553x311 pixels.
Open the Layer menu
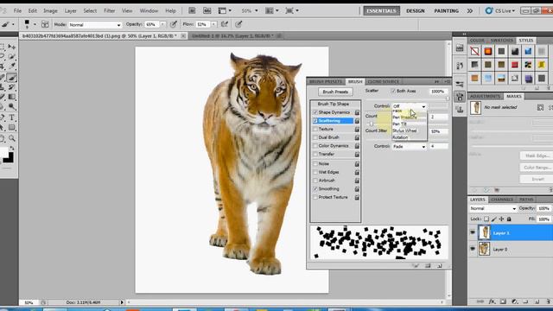click(x=70, y=11)
